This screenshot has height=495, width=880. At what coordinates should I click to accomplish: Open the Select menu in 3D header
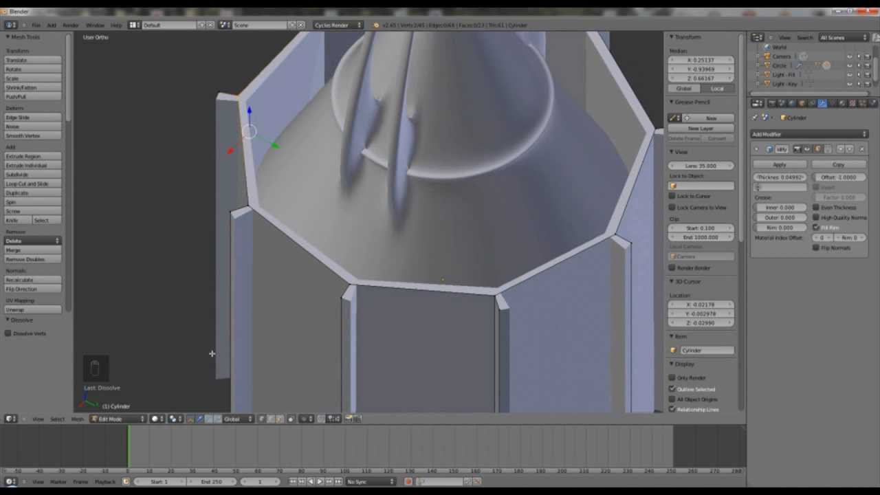[x=57, y=419]
